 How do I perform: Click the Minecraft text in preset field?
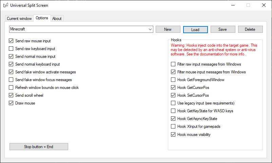point(18,29)
